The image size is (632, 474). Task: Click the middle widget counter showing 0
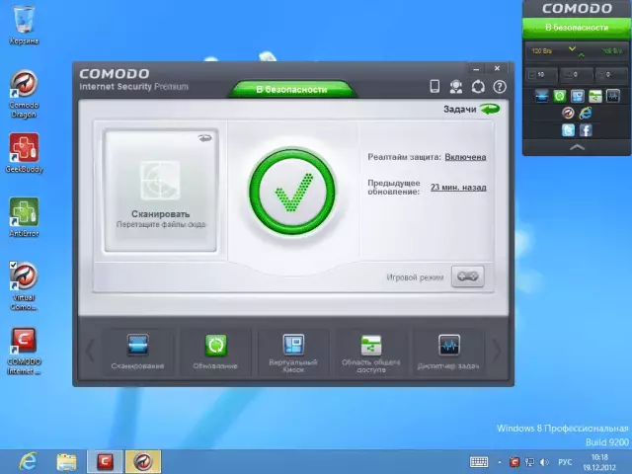click(x=577, y=75)
